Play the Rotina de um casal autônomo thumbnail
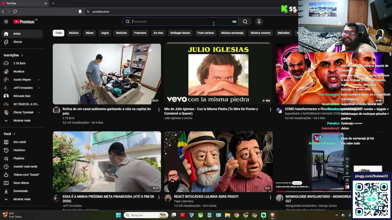Viewport: 392px width, 220px height. 107,74
